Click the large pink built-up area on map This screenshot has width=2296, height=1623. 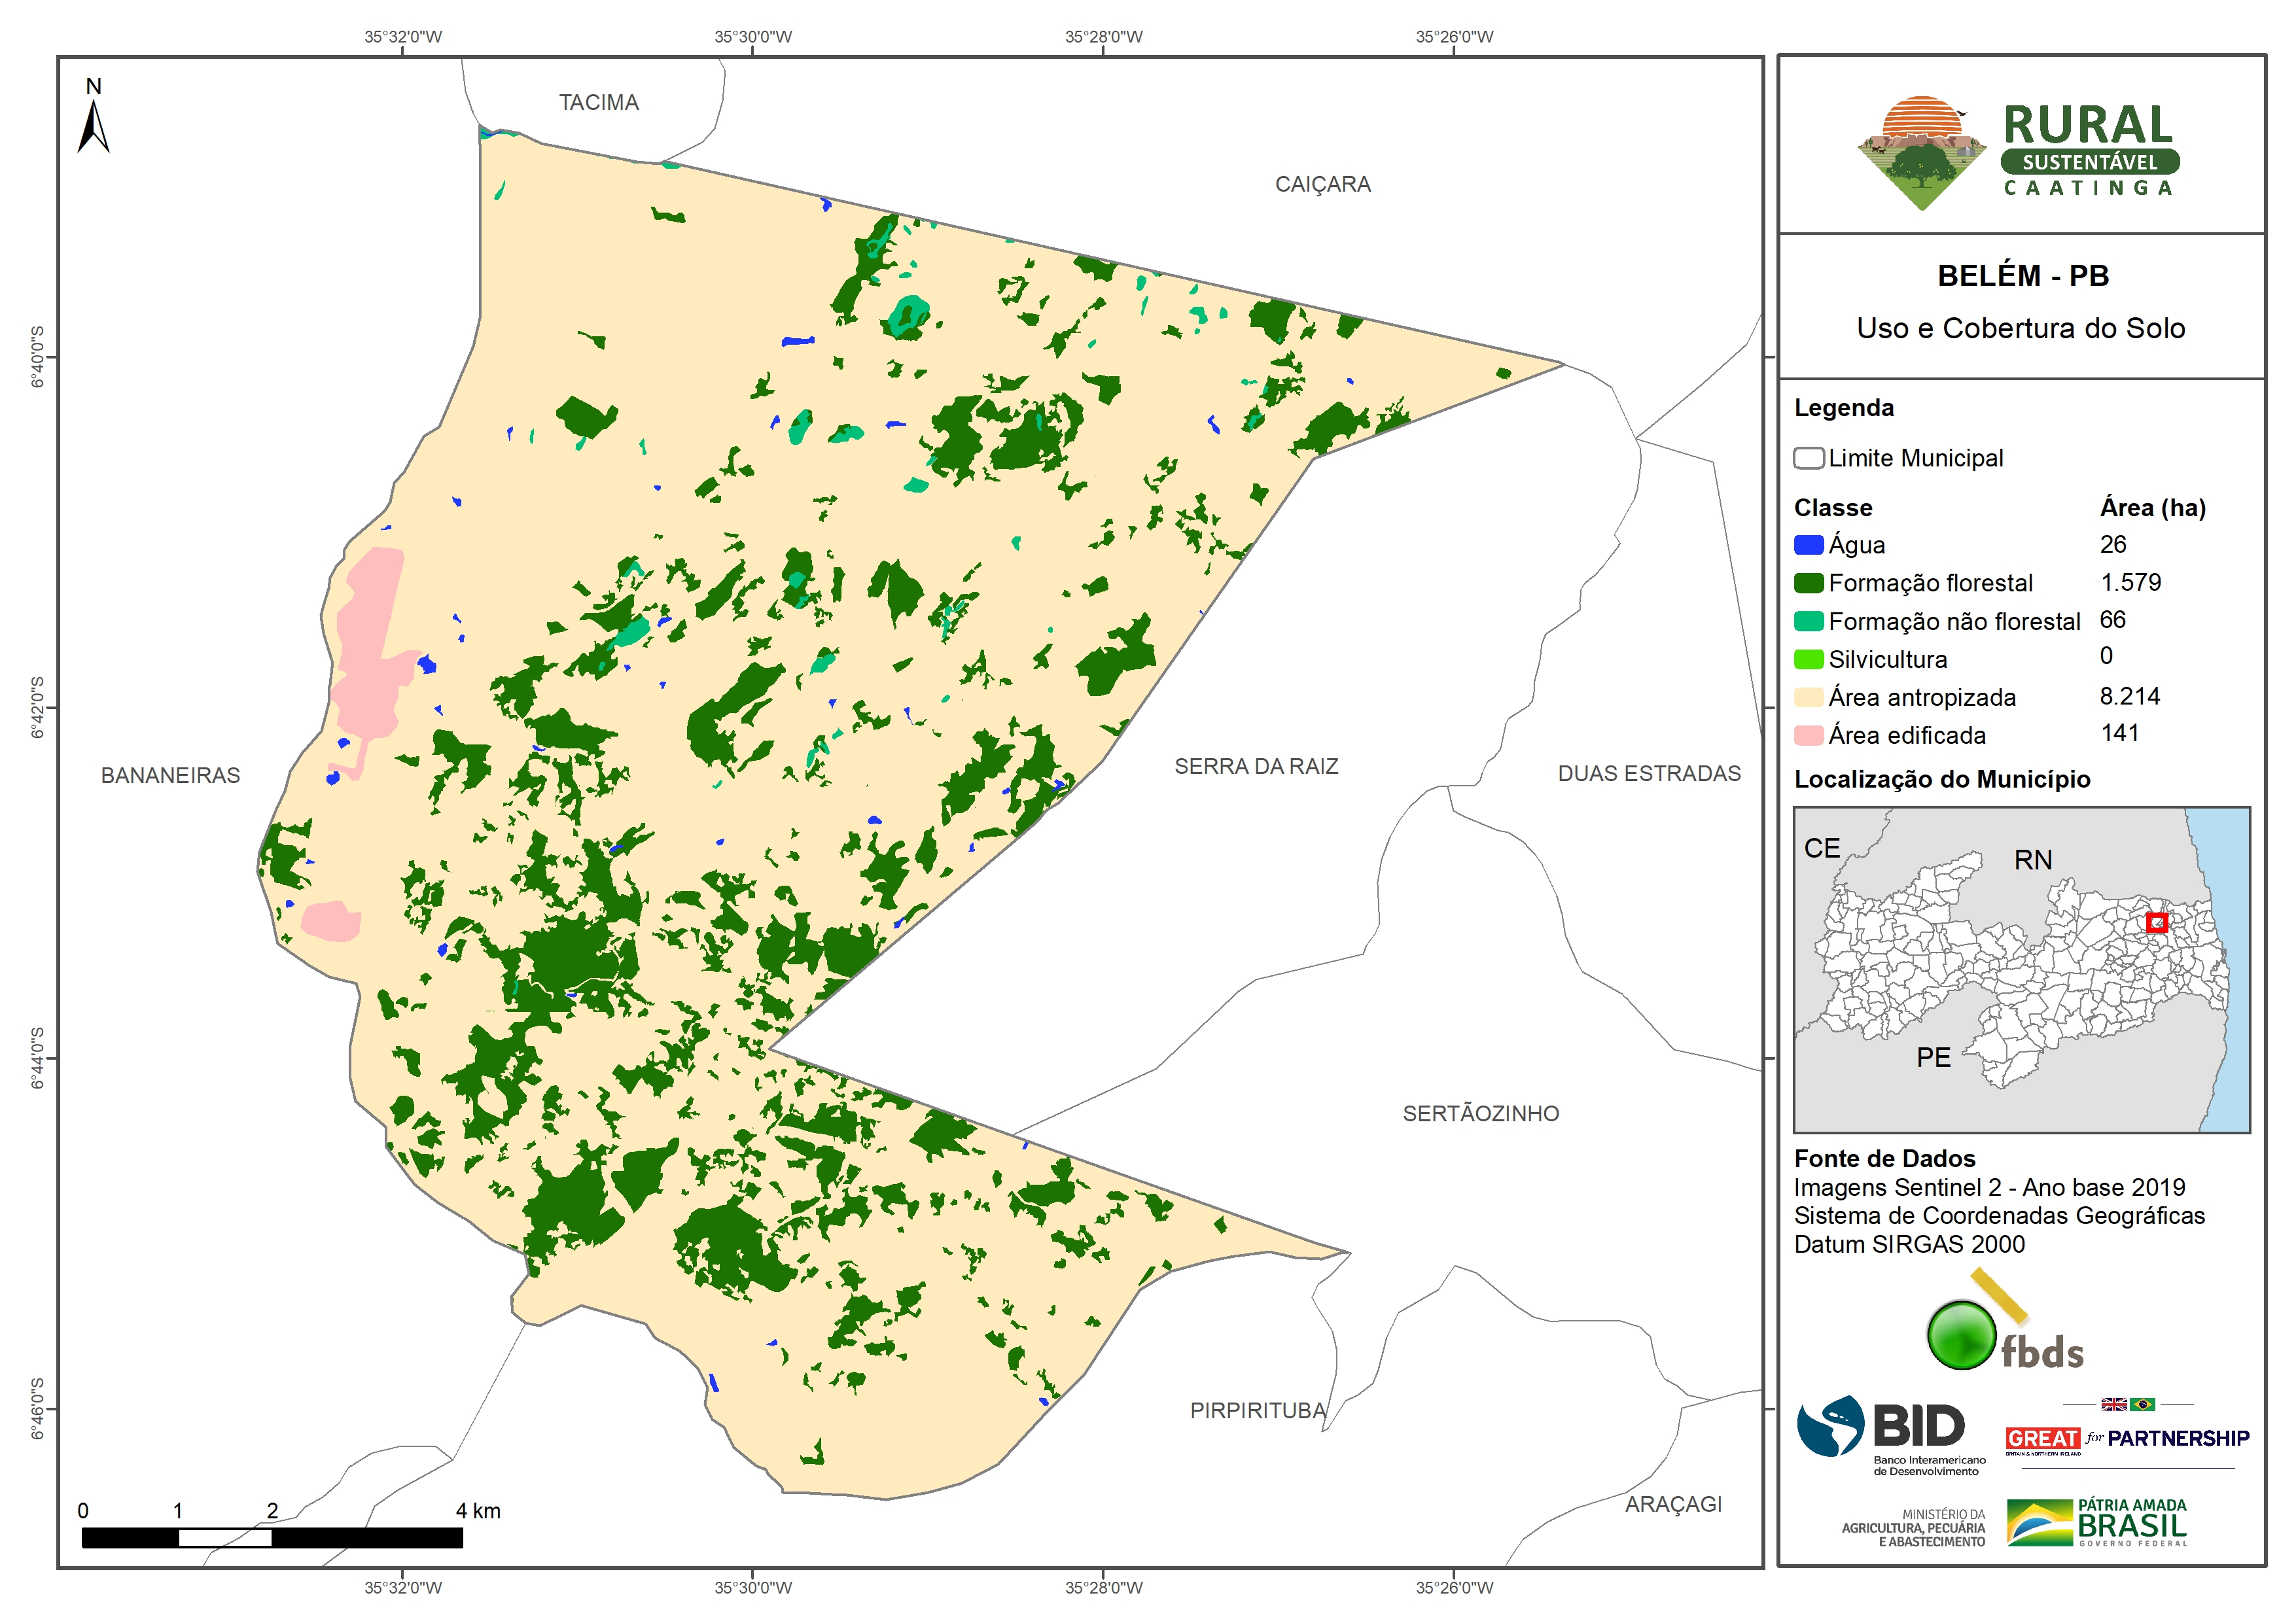tap(368, 650)
